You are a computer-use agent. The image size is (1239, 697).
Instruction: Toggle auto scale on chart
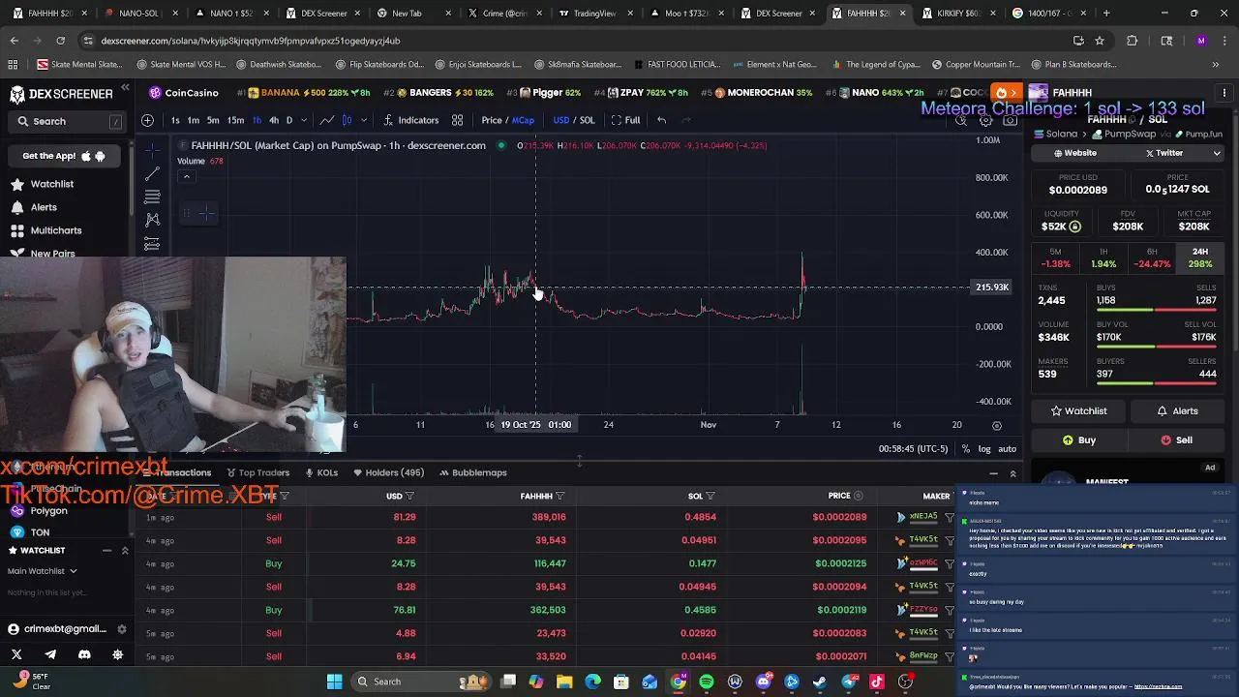click(1008, 449)
